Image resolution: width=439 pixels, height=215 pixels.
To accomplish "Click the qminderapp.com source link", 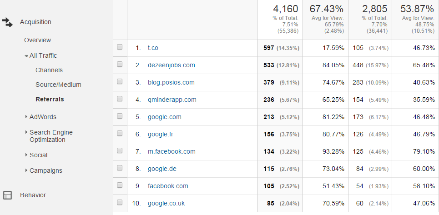I will pyautogui.click(x=172, y=100).
